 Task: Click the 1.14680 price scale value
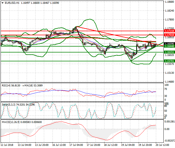click(170, 82)
